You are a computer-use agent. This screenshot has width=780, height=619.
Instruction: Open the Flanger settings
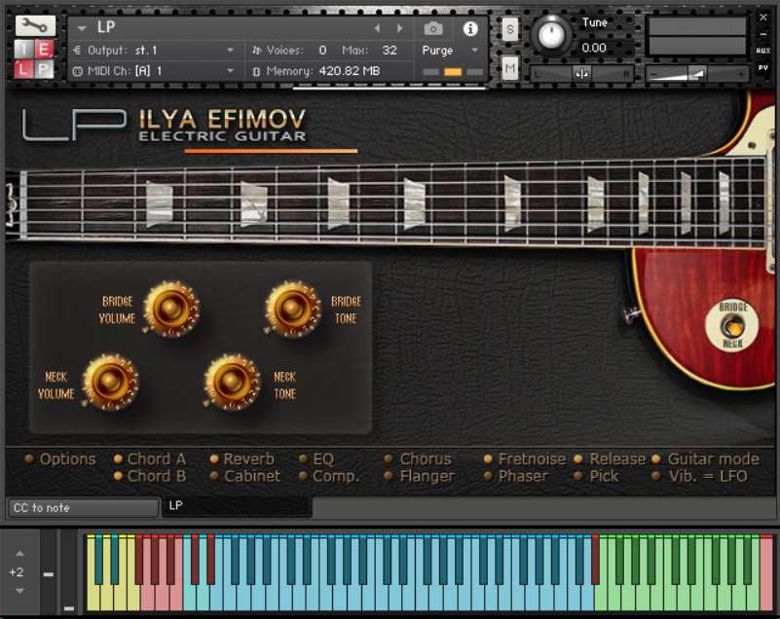(420, 476)
